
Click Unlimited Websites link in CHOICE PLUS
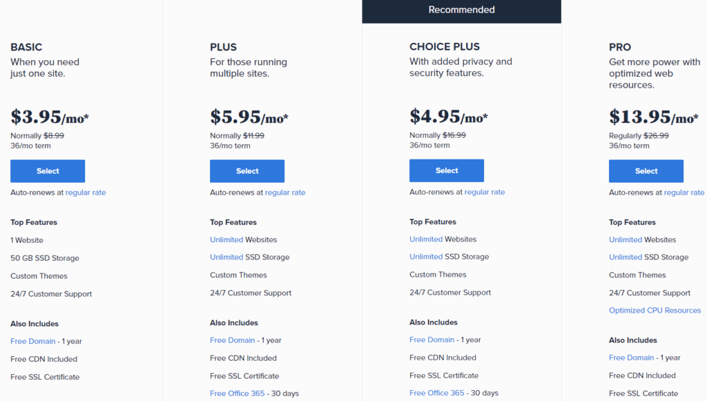point(426,239)
